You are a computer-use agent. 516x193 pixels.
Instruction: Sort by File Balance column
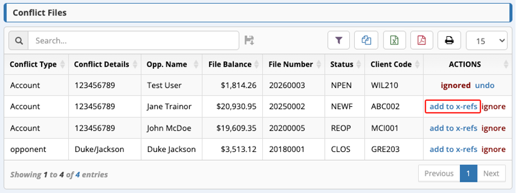[233, 65]
